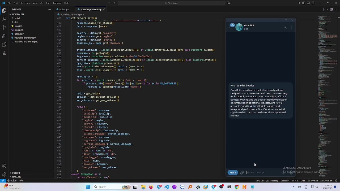This screenshot has width=340, height=191.
Task: Open the editor More Actions menu
Action: pyautogui.click(x=336, y=10)
